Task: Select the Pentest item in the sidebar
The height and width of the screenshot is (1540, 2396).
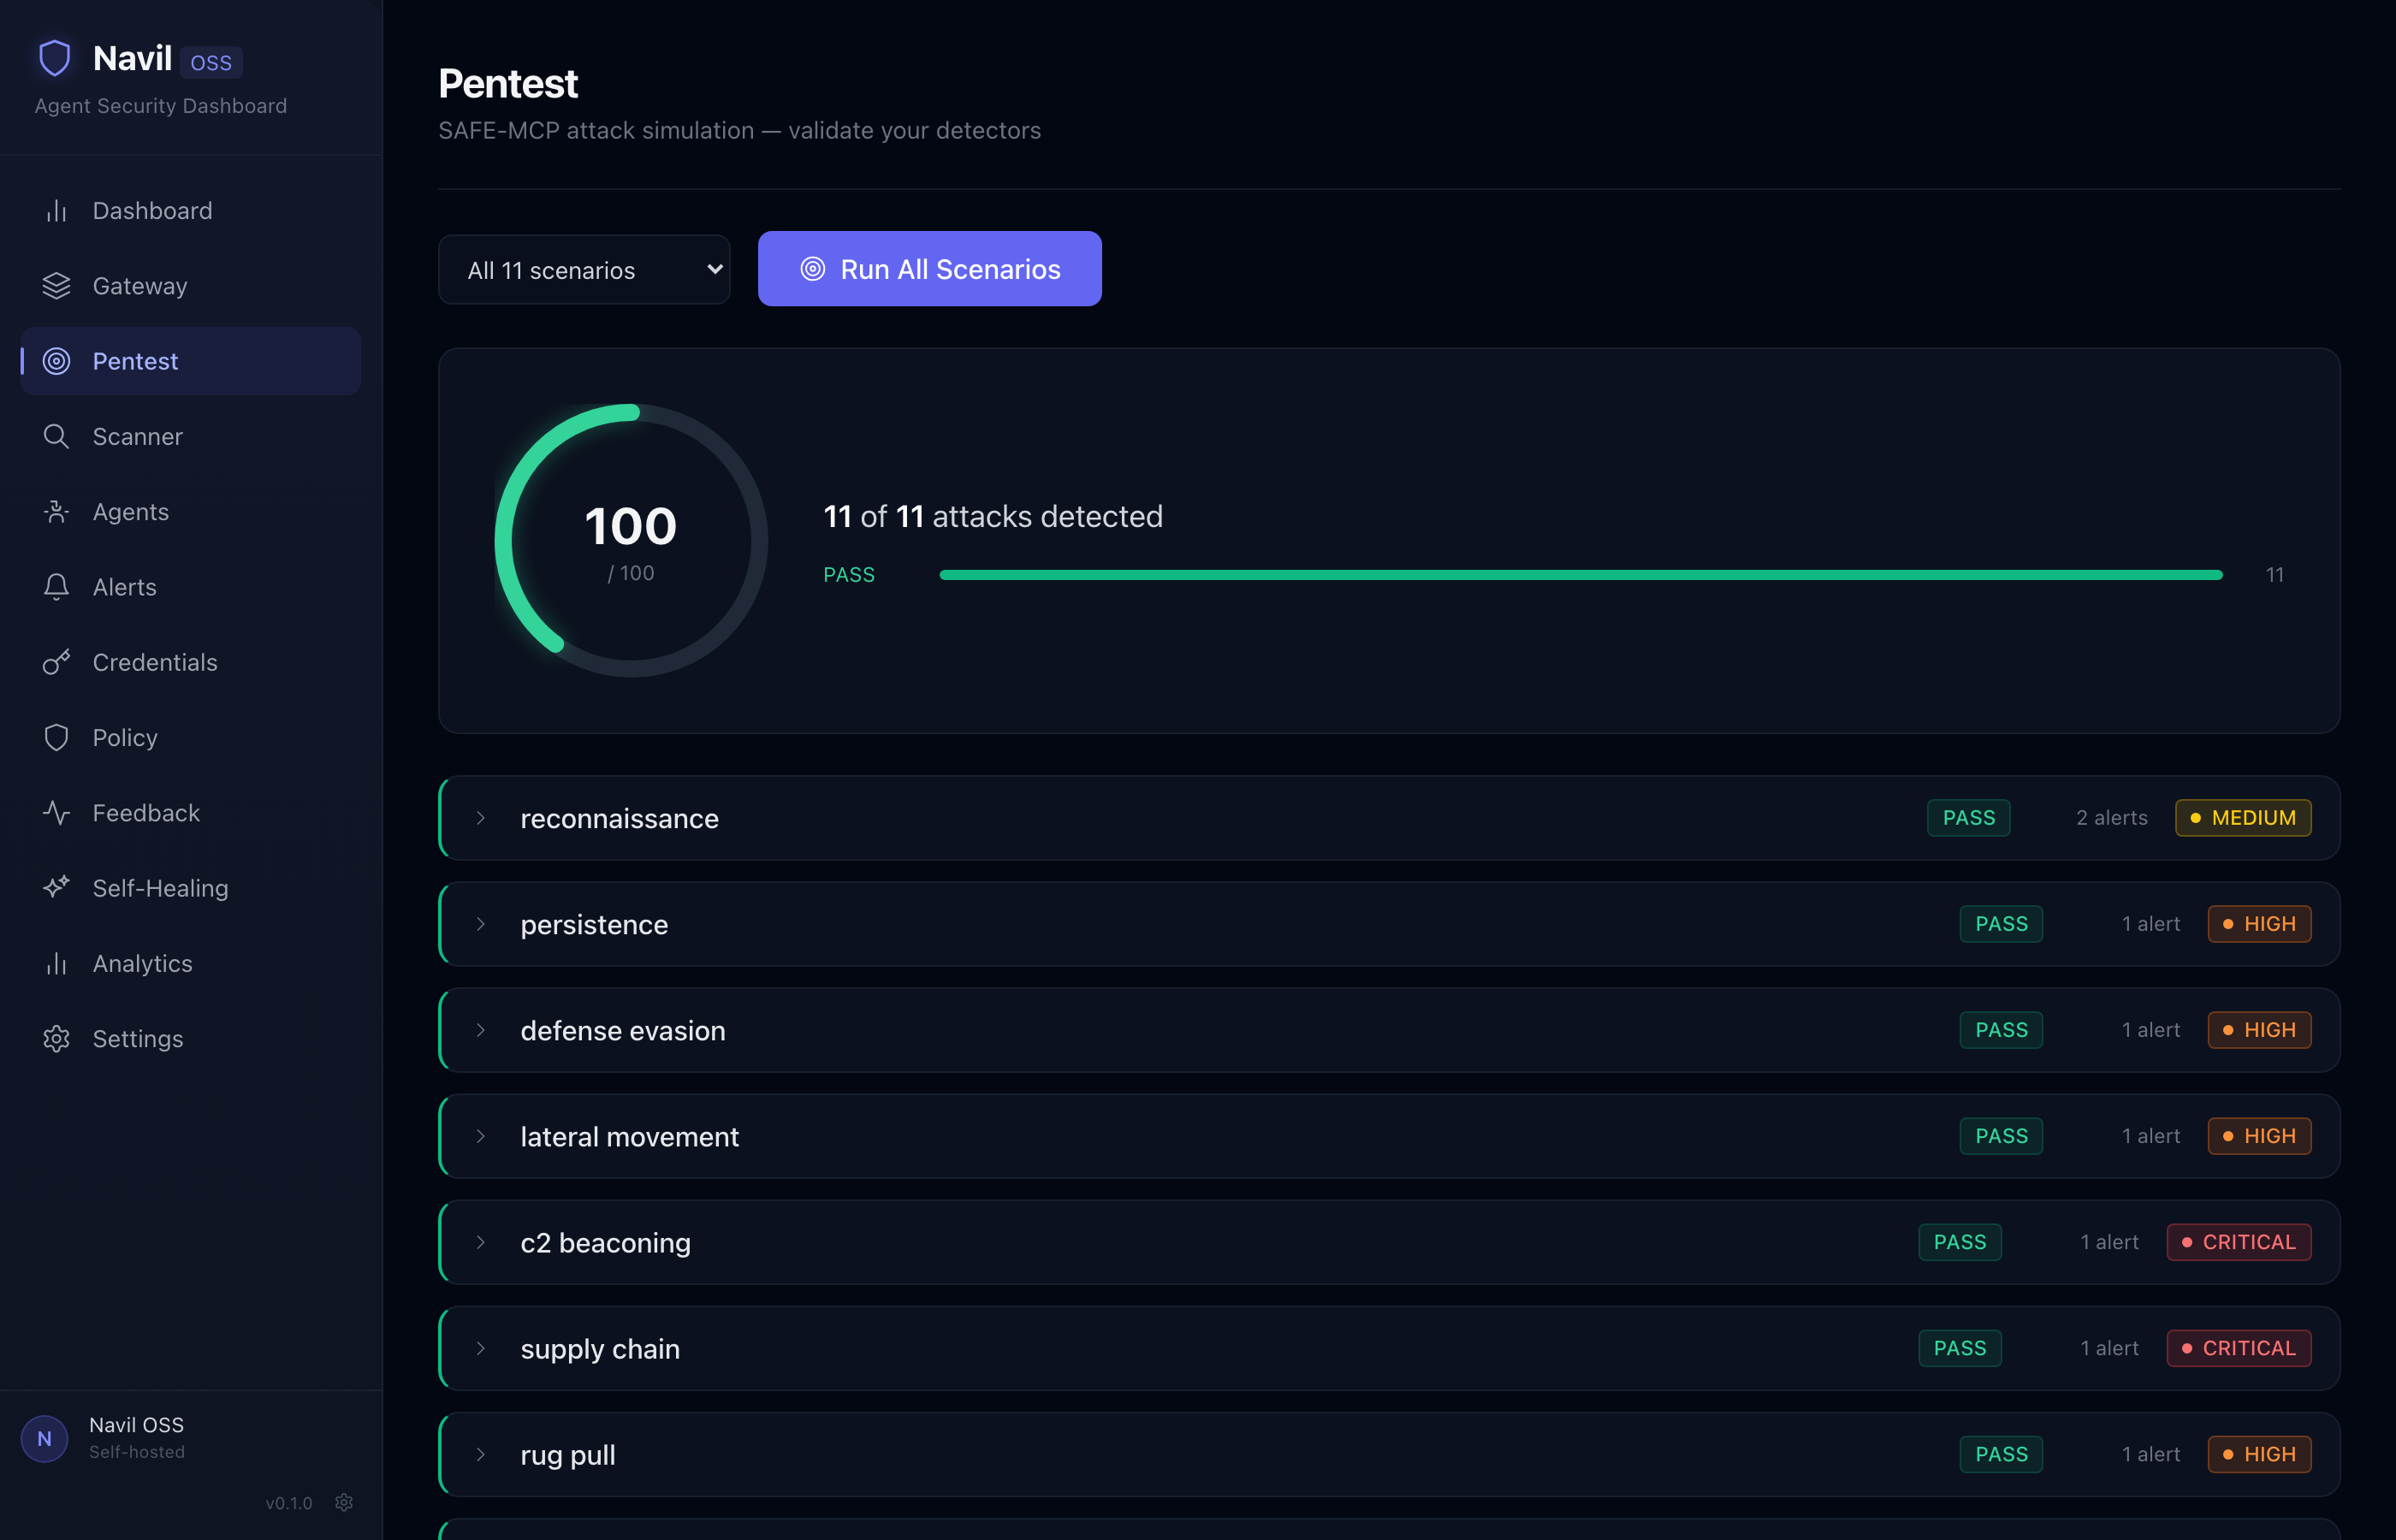Action: (136, 361)
